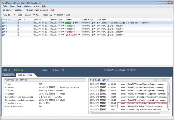
Task: Open the Show All dropdown
Action: [36, 15]
